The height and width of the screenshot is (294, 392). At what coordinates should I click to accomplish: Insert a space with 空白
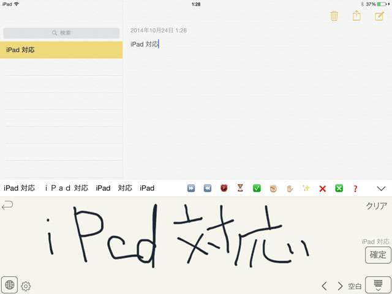pos(355,286)
